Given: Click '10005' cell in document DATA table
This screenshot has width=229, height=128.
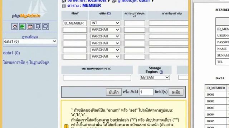Looking at the screenshot, I should [216, 121].
